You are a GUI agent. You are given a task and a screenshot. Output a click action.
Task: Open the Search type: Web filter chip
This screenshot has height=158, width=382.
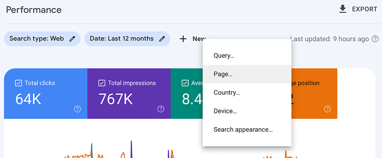(42, 39)
